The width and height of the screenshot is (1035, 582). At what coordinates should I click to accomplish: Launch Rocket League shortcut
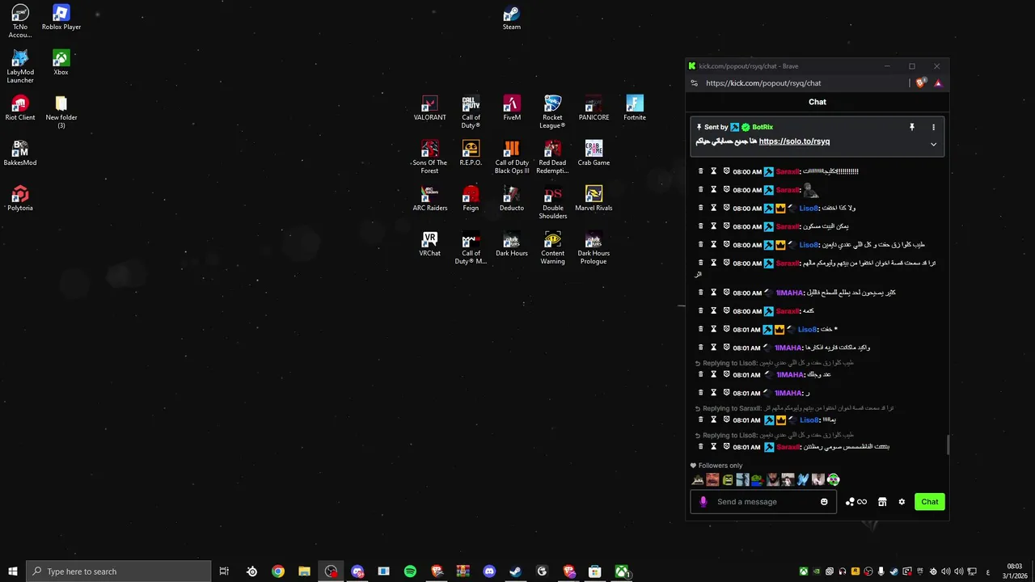pyautogui.click(x=552, y=112)
